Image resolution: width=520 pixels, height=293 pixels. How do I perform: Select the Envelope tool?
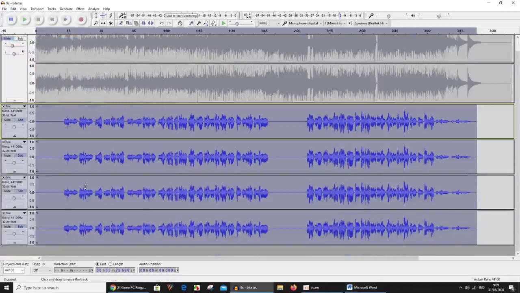point(103,15)
